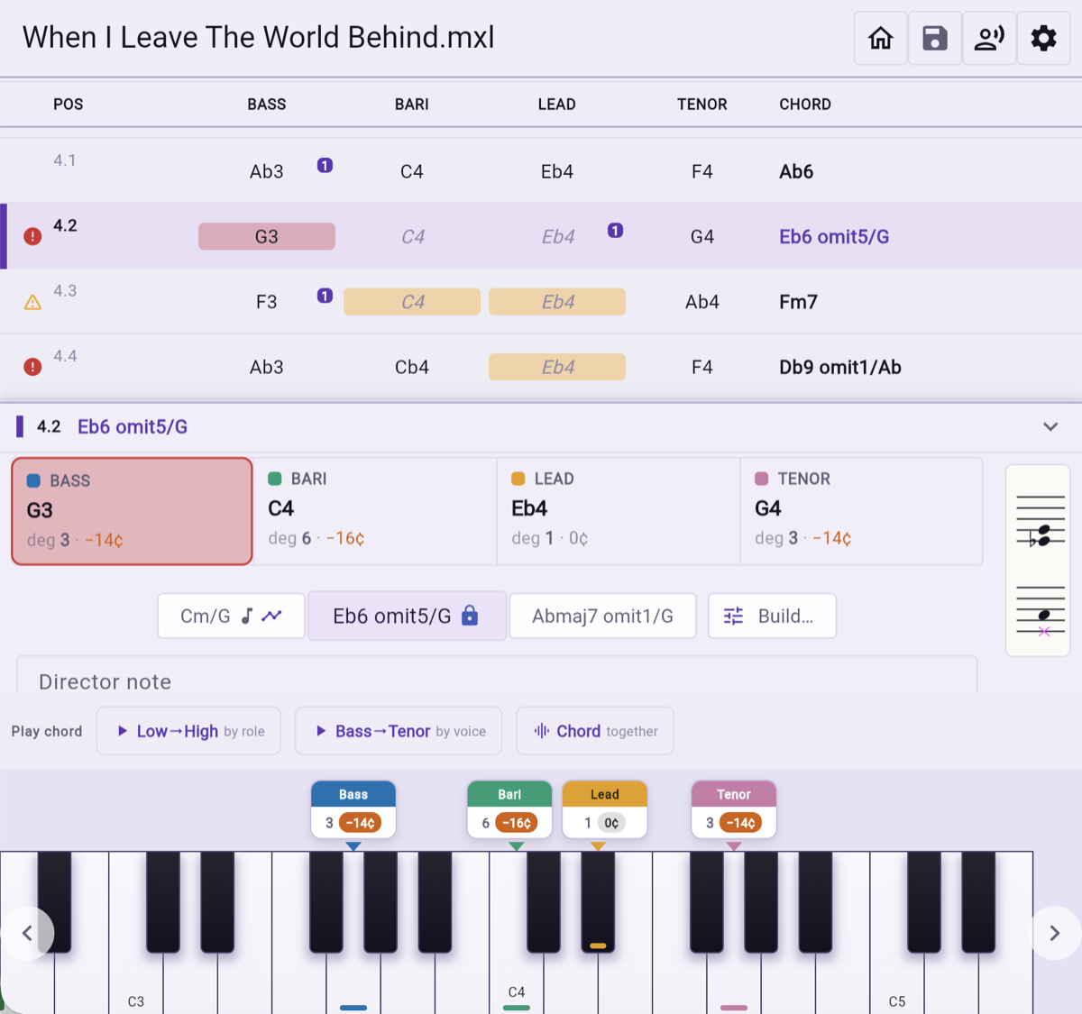Image resolution: width=1082 pixels, height=1014 pixels.
Task: Pick the Abmaj7 omit1/G chord alternative
Action: [x=602, y=616]
